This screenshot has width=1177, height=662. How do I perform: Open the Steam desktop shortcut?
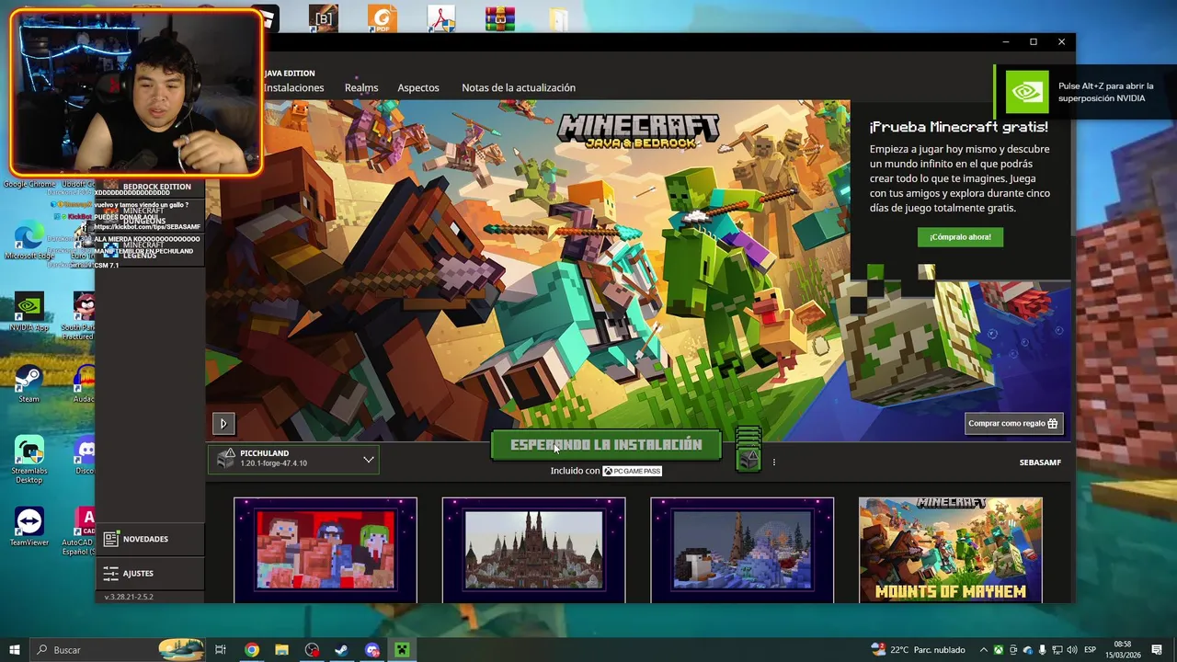[x=29, y=384]
